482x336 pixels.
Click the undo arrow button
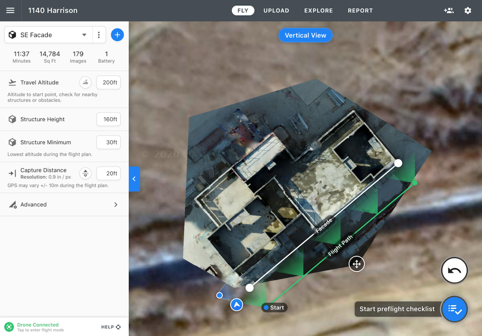tap(454, 271)
